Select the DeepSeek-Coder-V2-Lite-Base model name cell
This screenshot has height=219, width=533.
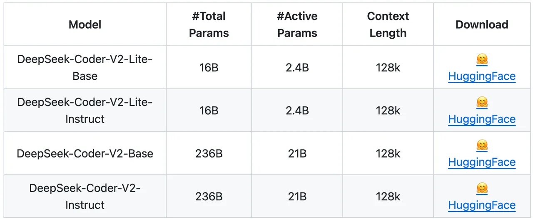(85, 67)
